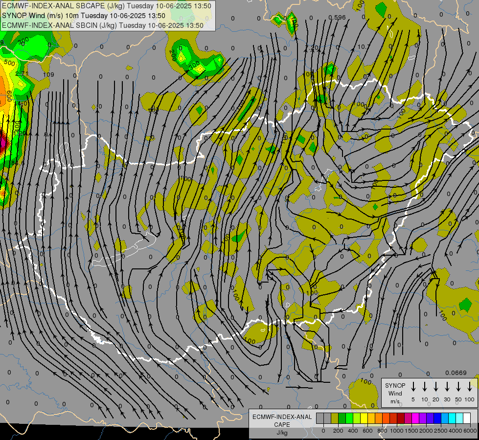479x440 pixels.
Task: Select the bright green swatch left of 400
Action: tap(349, 418)
